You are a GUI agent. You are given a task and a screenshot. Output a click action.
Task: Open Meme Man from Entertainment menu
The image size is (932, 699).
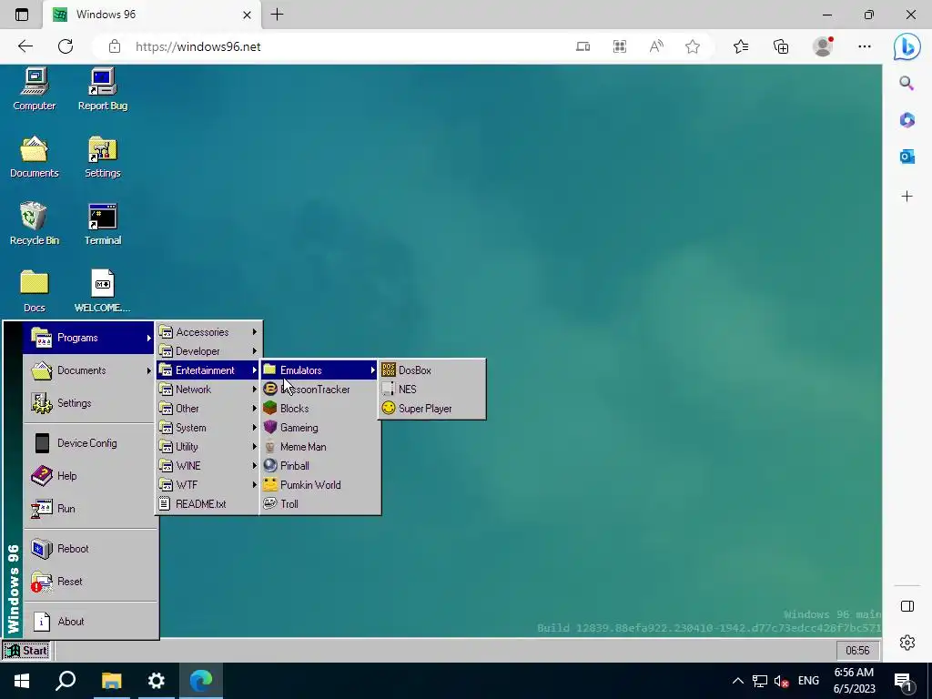tap(319, 446)
